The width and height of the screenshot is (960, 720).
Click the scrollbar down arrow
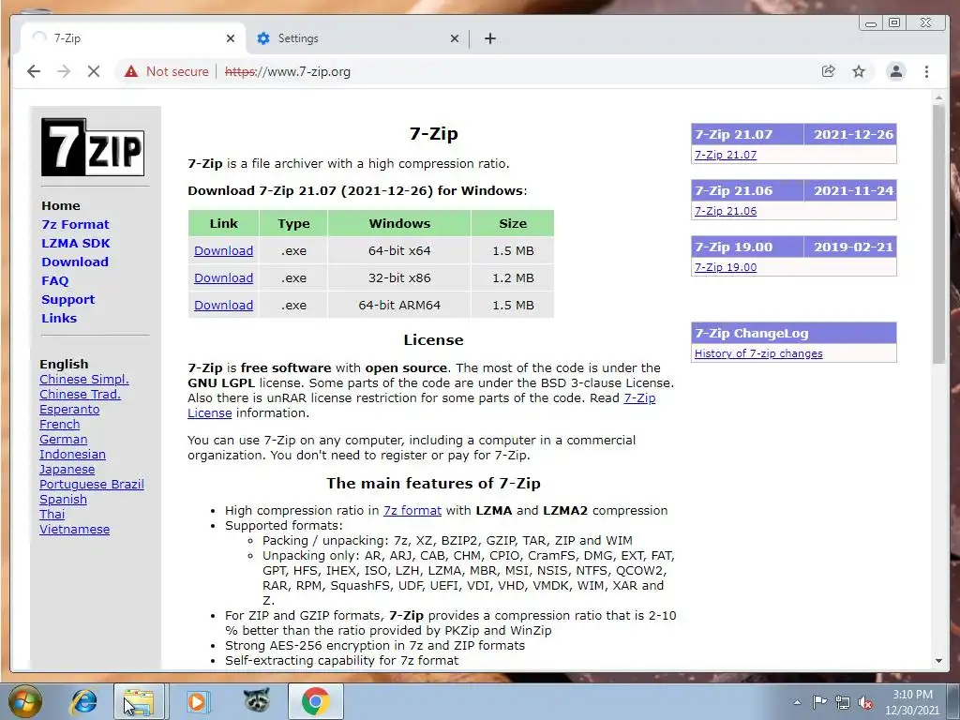coord(938,661)
